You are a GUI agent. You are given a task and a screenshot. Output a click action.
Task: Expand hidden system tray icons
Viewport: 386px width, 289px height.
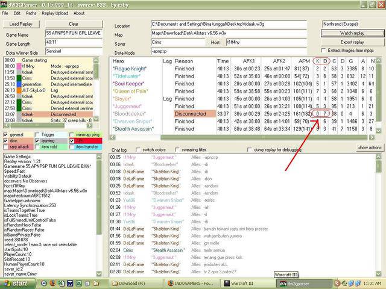point(337,284)
